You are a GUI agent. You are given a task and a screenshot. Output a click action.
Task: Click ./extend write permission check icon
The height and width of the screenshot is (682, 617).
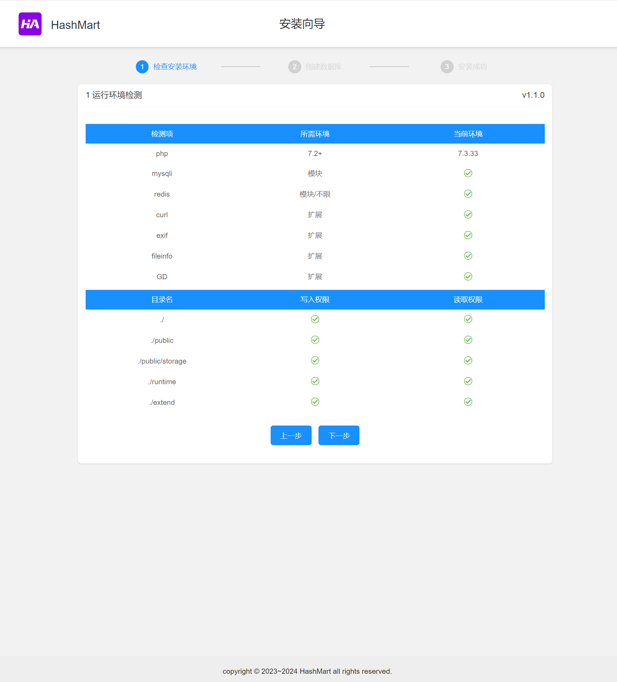[315, 402]
